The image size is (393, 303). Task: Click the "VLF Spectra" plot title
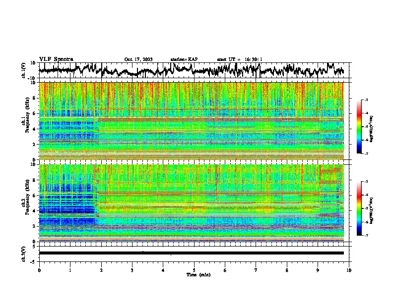(56, 59)
